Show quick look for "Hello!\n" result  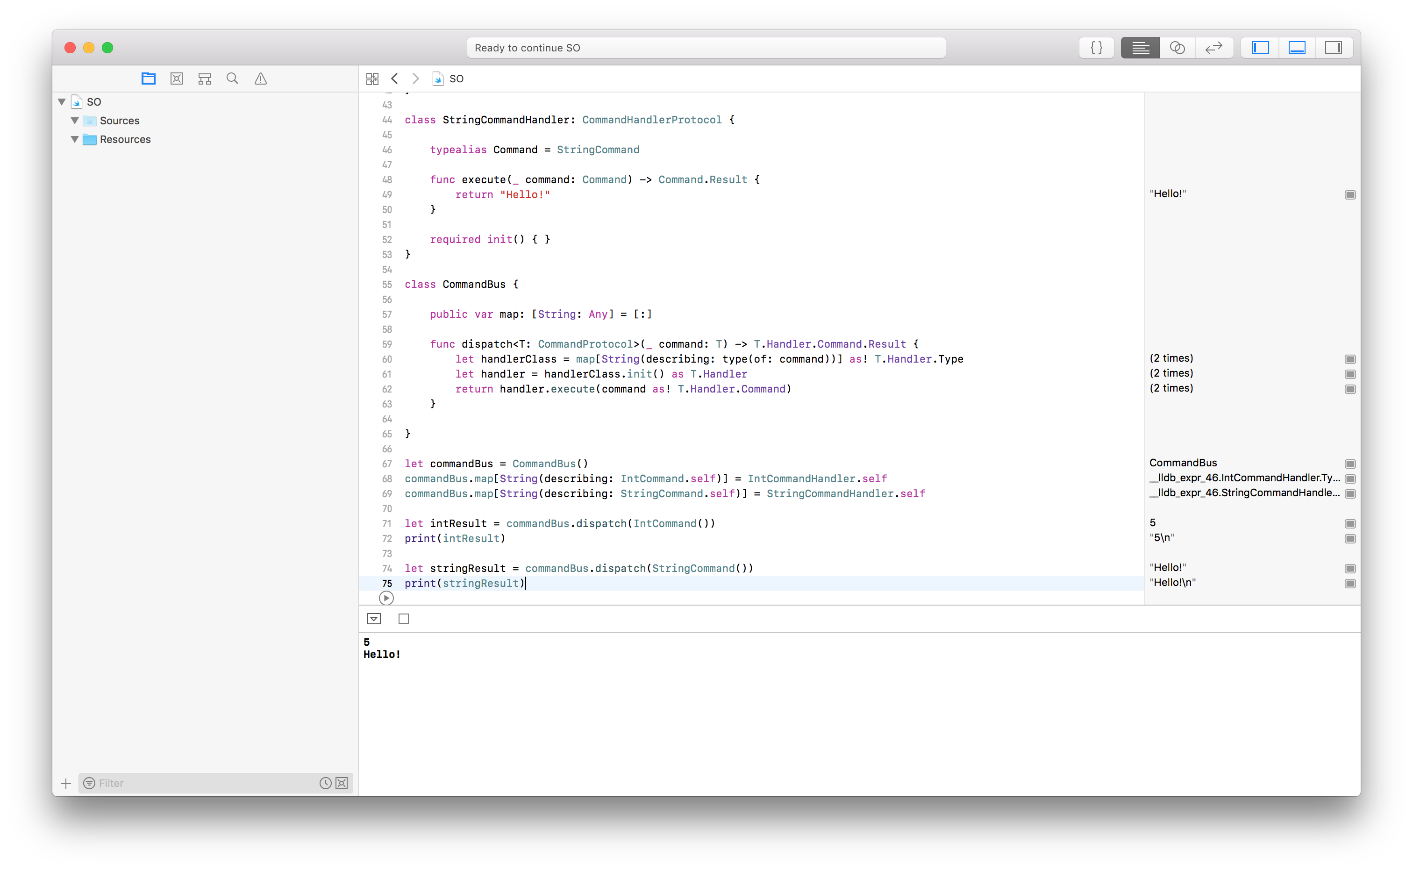point(1349,584)
